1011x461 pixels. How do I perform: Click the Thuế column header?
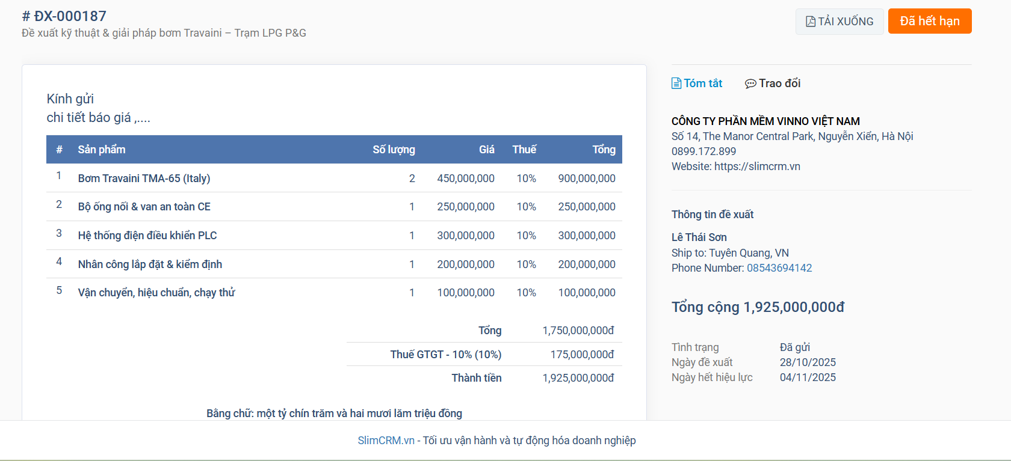524,150
